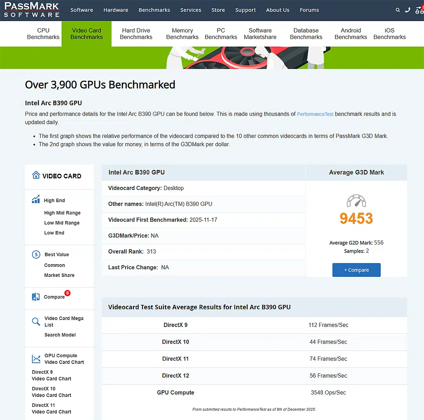Screen dimensions: 424x420
Task: Open the Benchmarks menu in the top navigation
Action: (x=154, y=10)
